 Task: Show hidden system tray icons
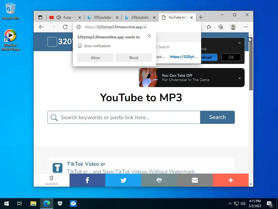pyautogui.click(x=230, y=204)
